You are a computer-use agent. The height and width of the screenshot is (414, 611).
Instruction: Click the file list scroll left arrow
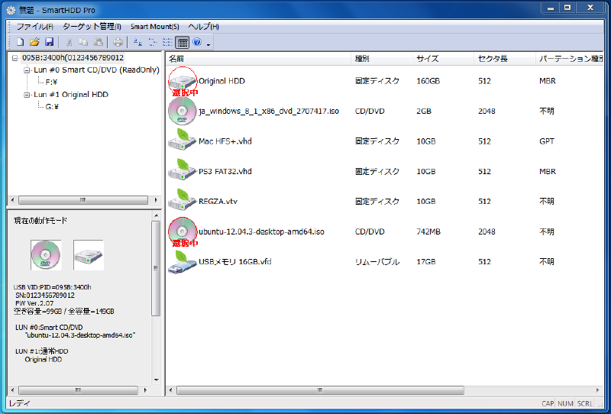coord(170,390)
